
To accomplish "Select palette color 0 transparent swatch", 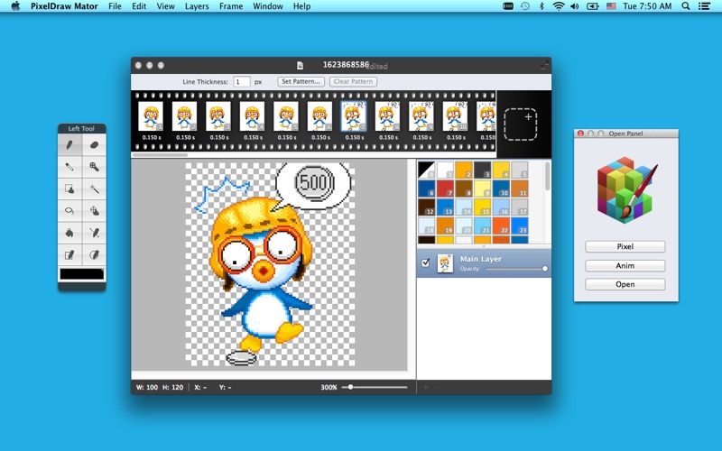I will click(426, 170).
